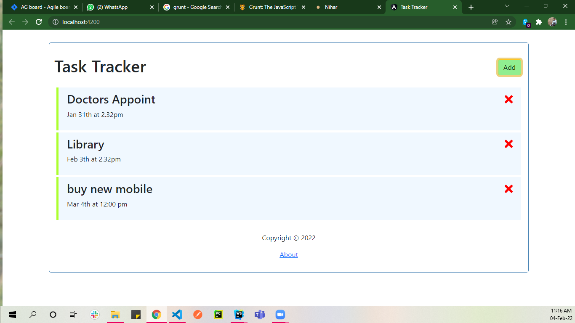Open Slack from the taskbar

click(95, 315)
